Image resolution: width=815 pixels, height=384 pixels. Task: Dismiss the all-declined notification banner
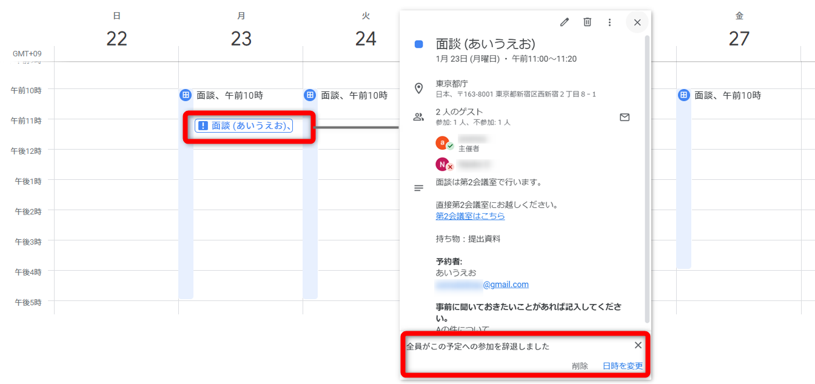pos(638,345)
